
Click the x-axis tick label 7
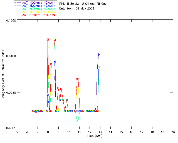38,132
